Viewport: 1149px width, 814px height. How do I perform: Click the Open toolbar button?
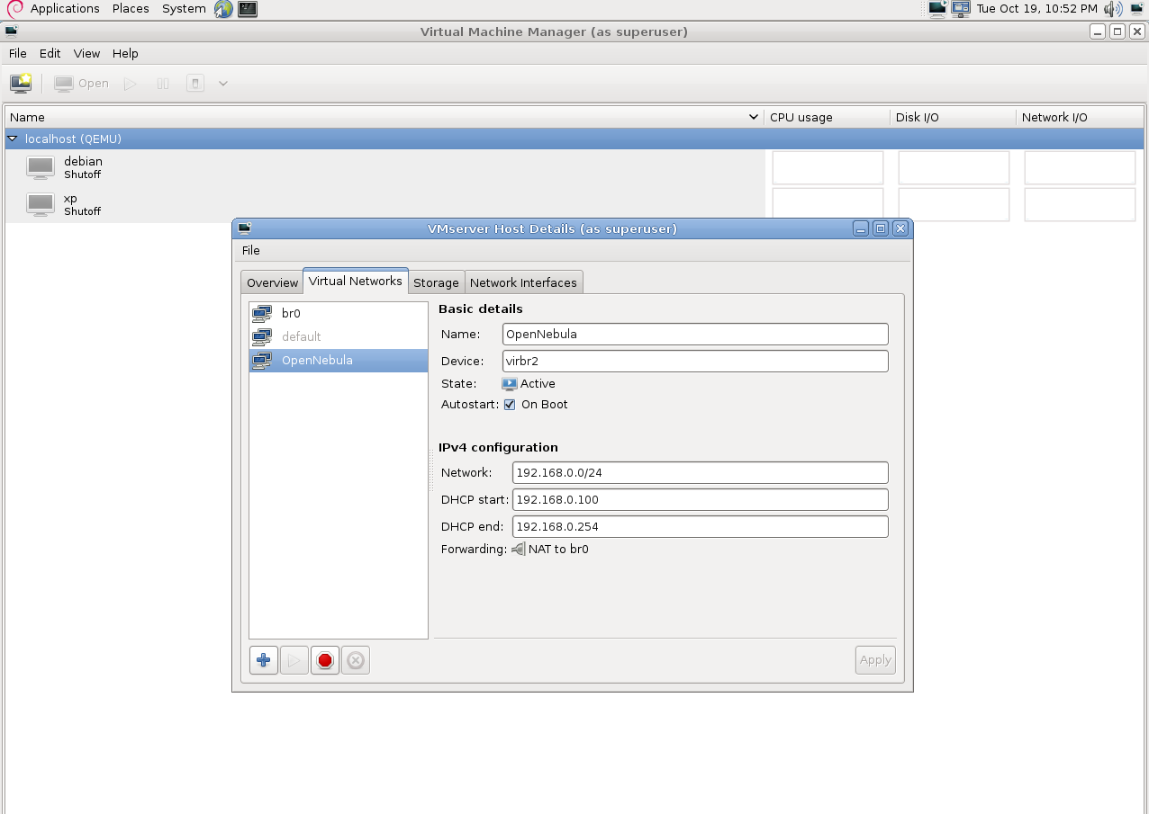tap(81, 84)
